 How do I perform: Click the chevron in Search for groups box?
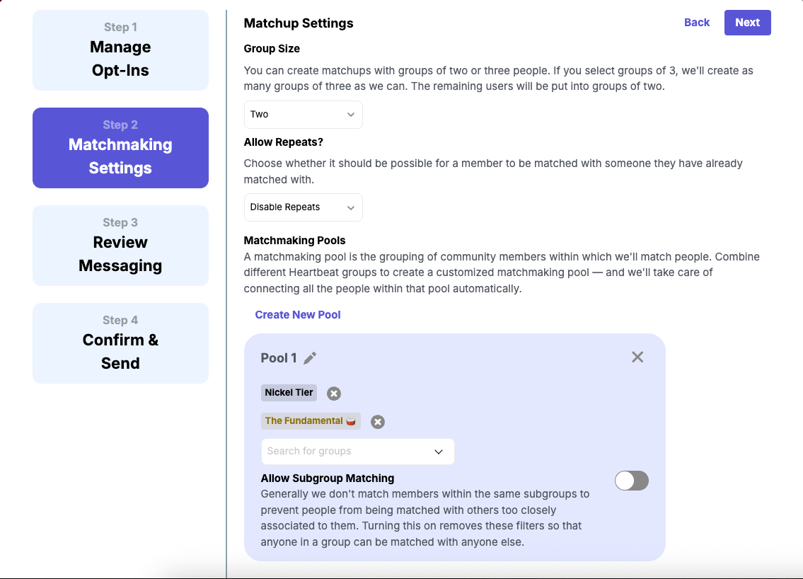click(439, 452)
